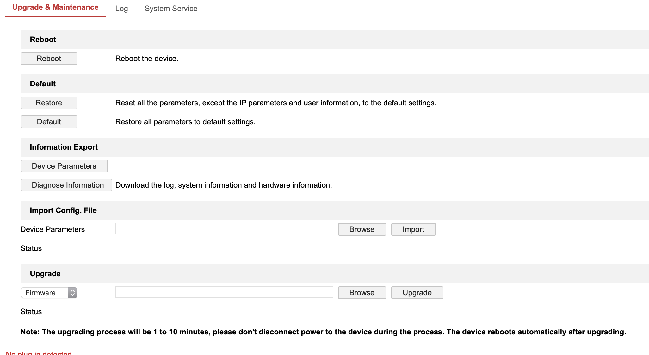The height and width of the screenshot is (355, 649).
Task: Click the Firmware dropdown stepper arrows
Action: (x=72, y=293)
